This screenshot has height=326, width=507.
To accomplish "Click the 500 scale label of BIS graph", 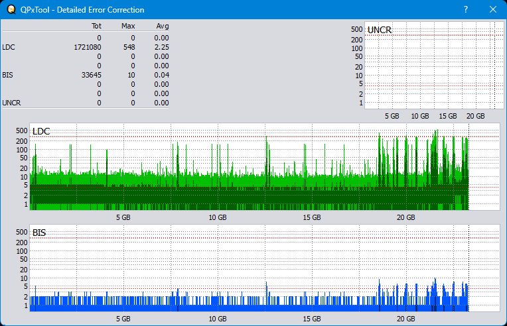I will click(22, 232).
